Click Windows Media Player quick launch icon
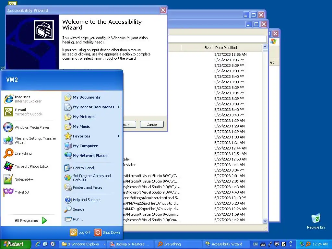Viewport: 332px width, 249px height. tap(53, 244)
